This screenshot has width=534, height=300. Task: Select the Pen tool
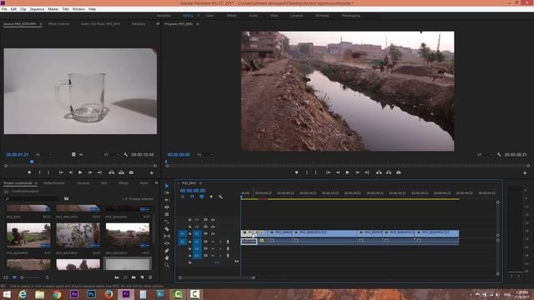pos(167,251)
